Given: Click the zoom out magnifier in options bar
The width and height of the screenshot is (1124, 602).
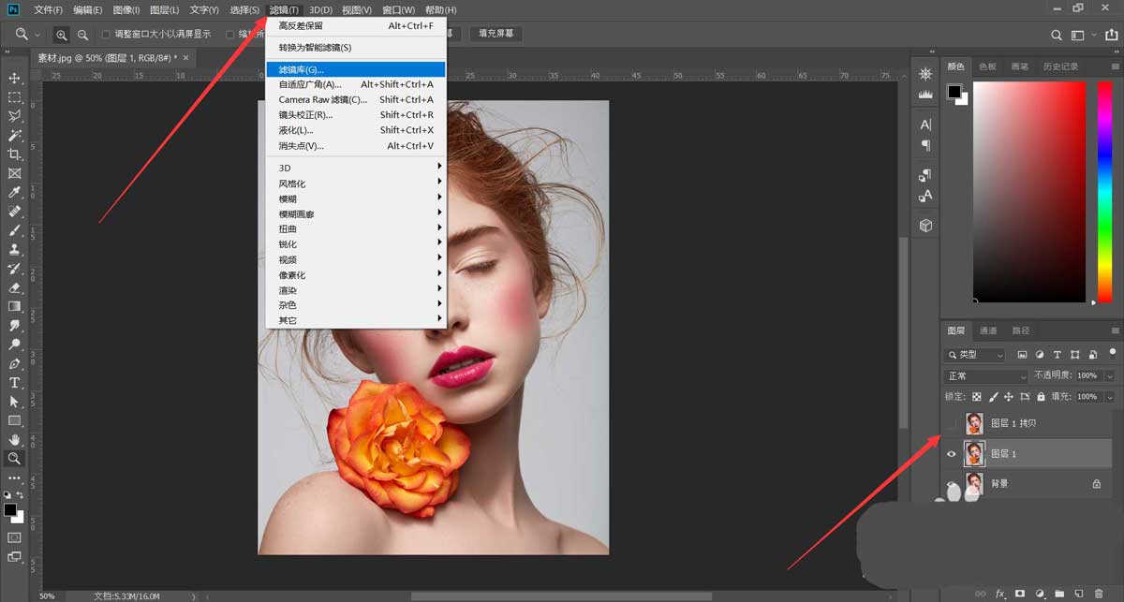Looking at the screenshot, I should [82, 35].
